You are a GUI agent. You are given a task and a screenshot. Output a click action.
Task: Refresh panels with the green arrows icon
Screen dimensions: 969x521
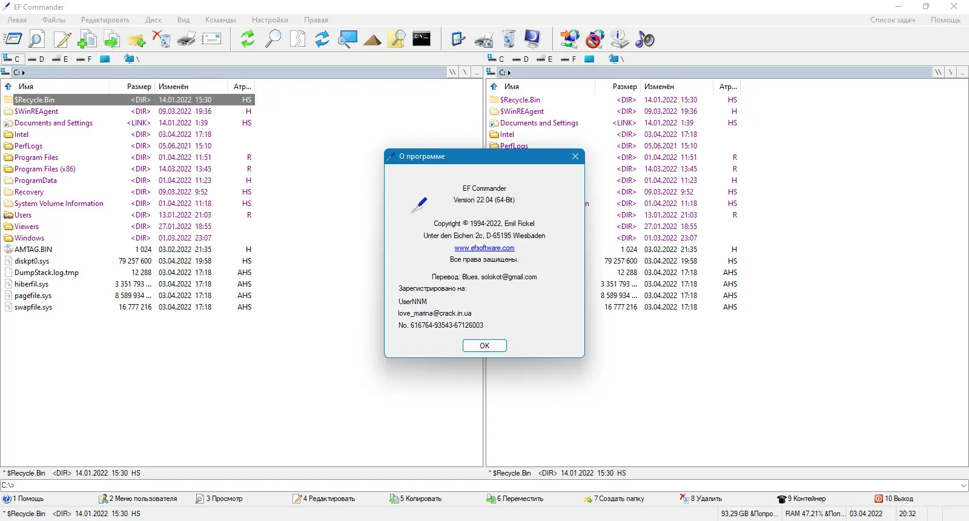(x=248, y=39)
